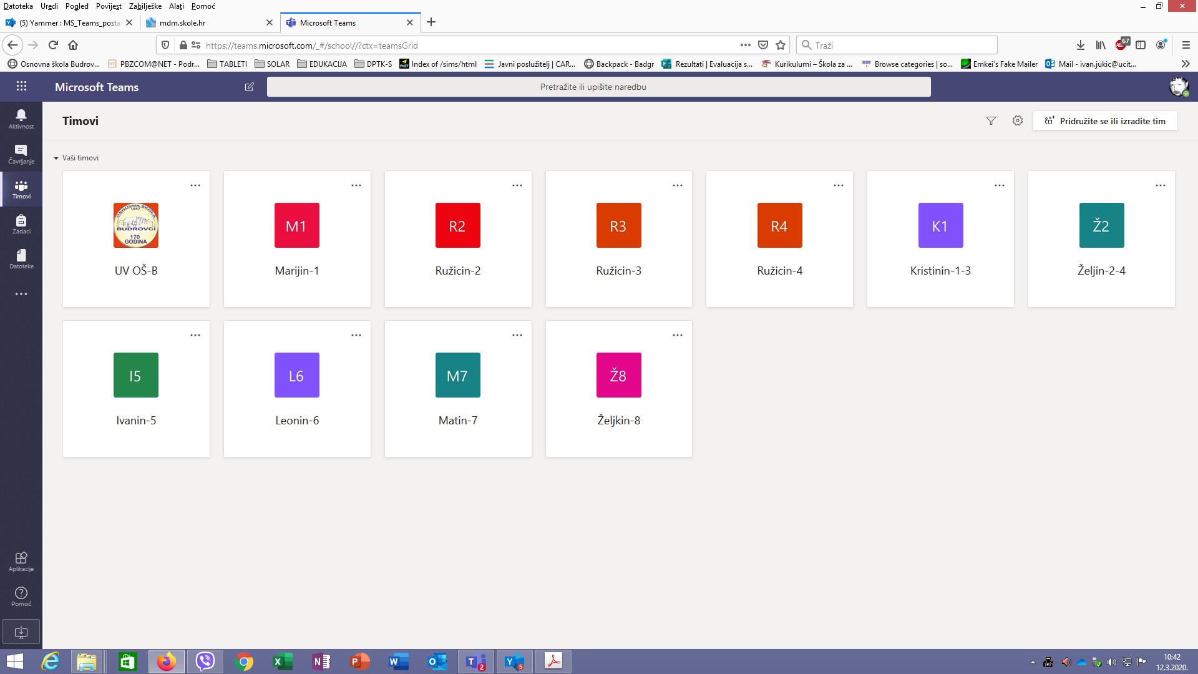Open the Pogled menu
This screenshot has width=1198, height=674.
pos(77,6)
